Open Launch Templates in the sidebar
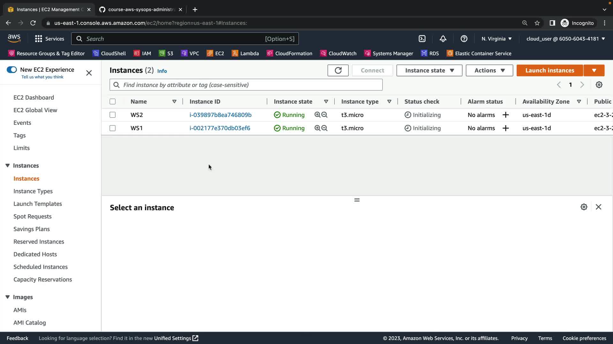 pyautogui.click(x=38, y=204)
